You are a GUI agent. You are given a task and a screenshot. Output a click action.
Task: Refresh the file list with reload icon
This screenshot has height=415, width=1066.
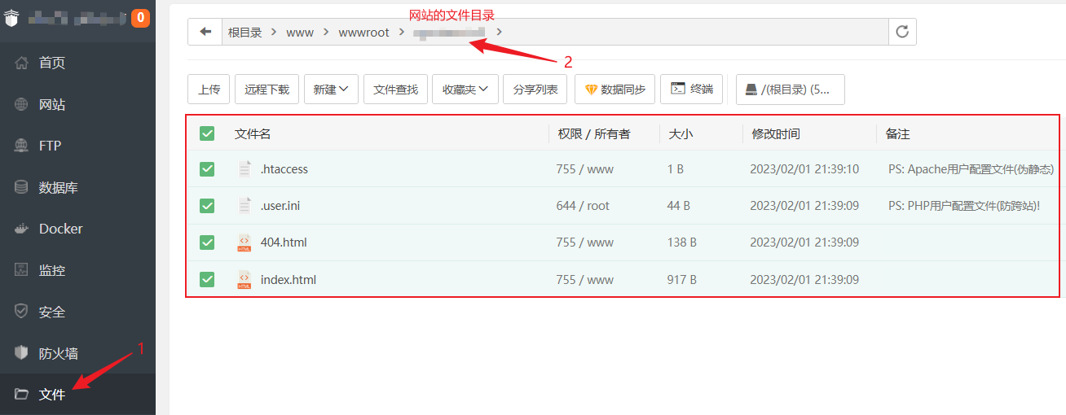pos(902,32)
